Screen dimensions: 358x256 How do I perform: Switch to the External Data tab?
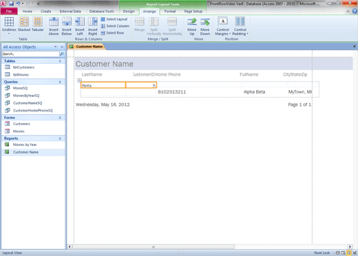pos(70,11)
